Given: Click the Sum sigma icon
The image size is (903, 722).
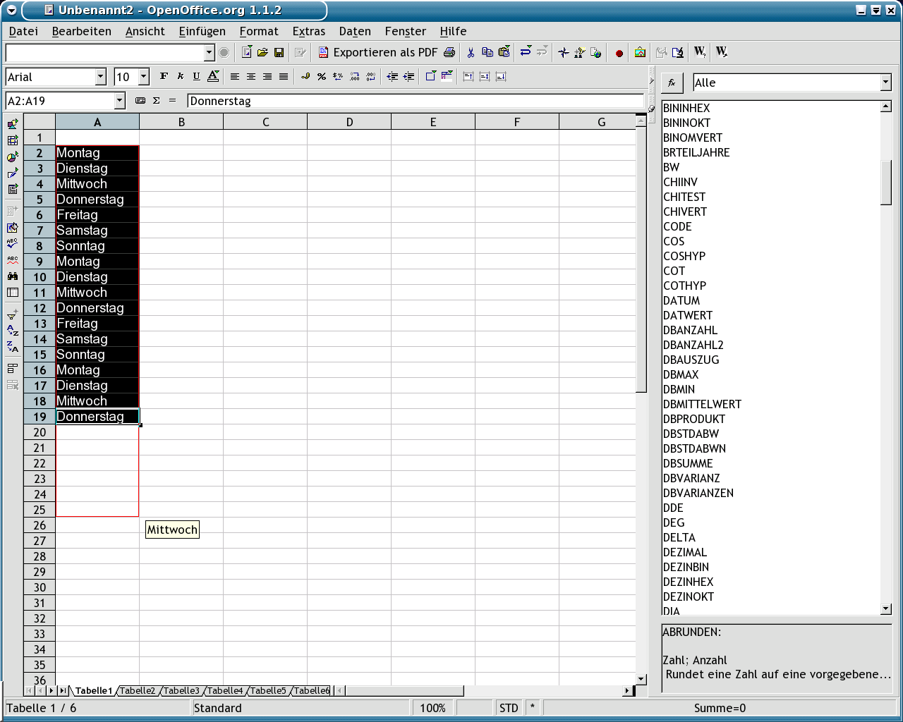Looking at the screenshot, I should 157,101.
